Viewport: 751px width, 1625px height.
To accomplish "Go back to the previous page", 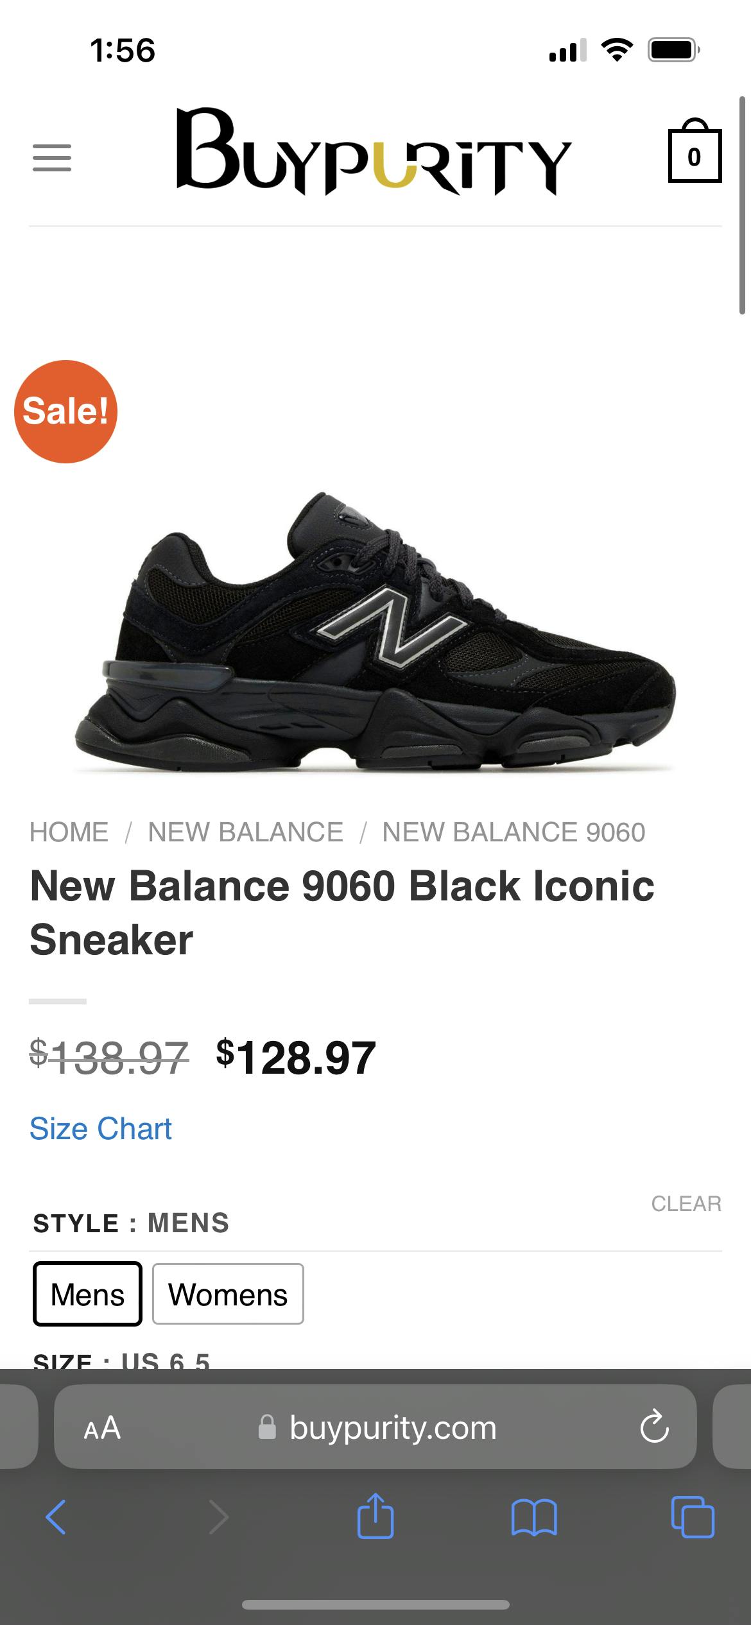I will [56, 1518].
